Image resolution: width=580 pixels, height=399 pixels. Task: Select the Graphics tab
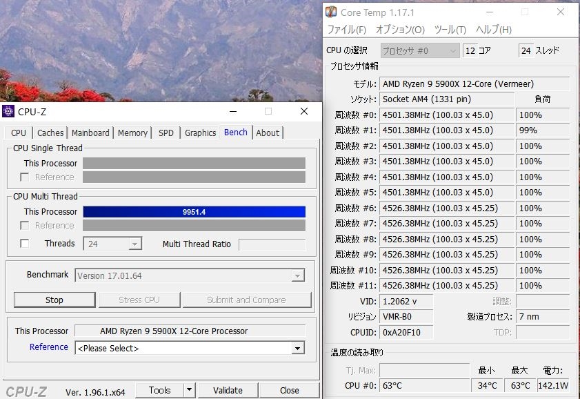(x=200, y=133)
